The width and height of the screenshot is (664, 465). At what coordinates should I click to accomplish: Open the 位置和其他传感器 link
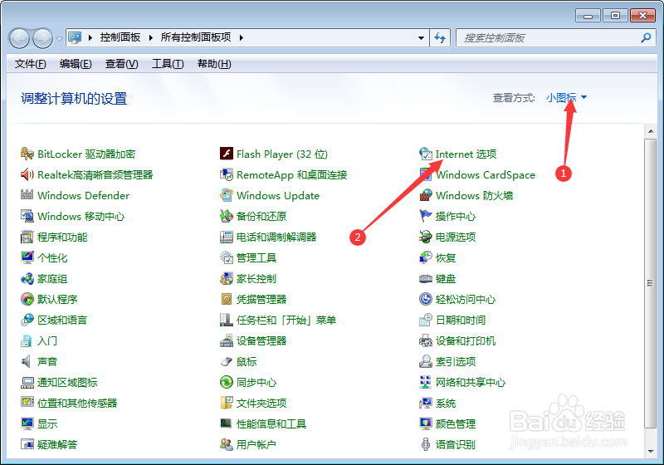77,404
